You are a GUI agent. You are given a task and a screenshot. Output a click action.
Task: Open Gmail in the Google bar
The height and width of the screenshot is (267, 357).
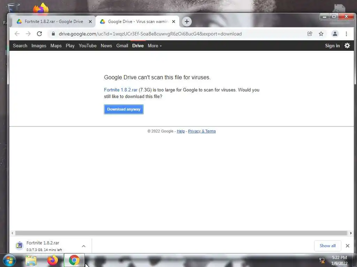click(x=122, y=46)
